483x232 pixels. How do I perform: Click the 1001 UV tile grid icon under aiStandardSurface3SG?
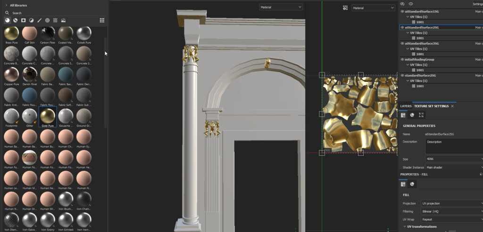pos(414,54)
